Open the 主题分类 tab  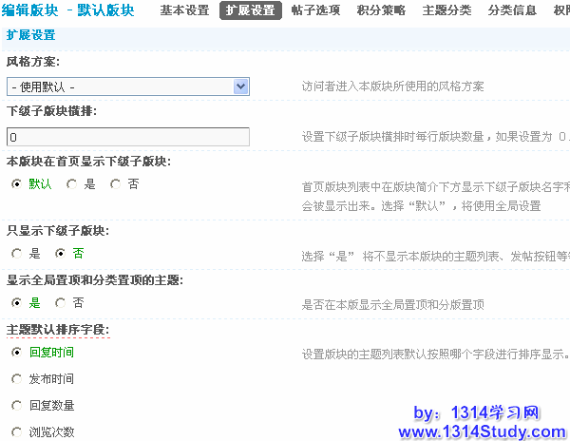(446, 11)
